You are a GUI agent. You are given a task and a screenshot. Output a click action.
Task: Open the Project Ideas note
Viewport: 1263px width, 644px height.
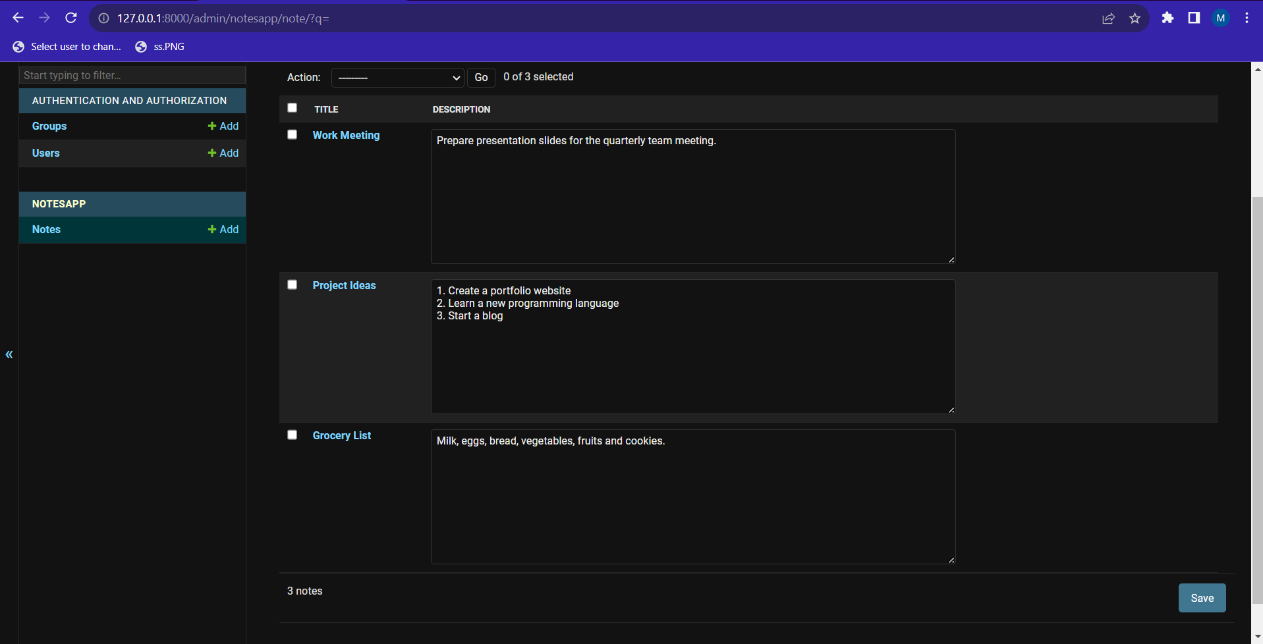pos(344,285)
